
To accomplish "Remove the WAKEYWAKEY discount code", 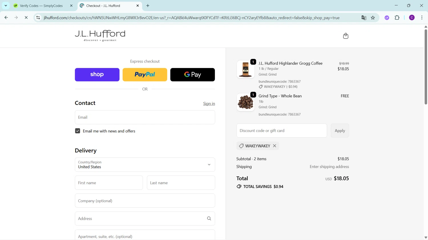I will click(274, 146).
